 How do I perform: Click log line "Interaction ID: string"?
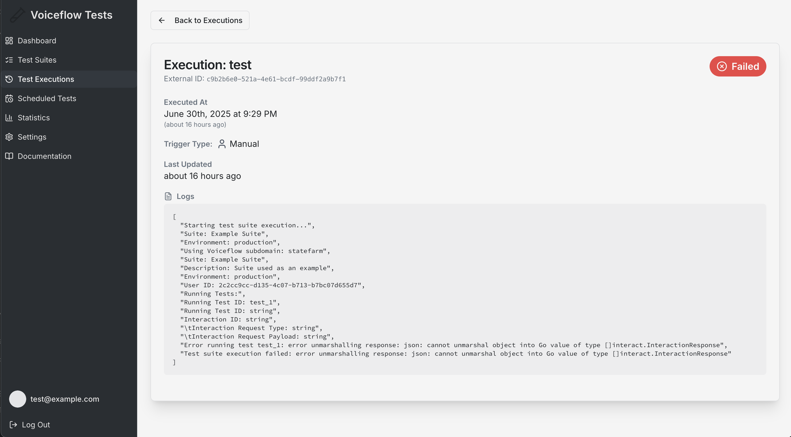[x=228, y=319]
